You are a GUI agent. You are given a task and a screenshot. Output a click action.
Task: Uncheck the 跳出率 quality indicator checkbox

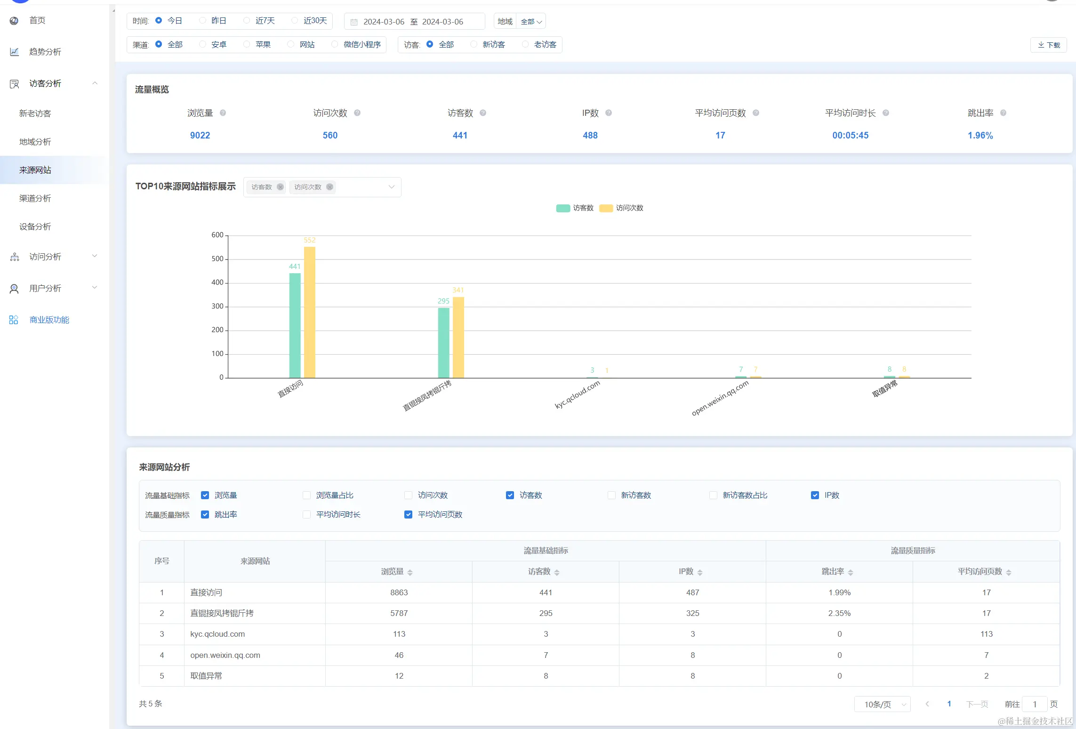[x=205, y=515]
